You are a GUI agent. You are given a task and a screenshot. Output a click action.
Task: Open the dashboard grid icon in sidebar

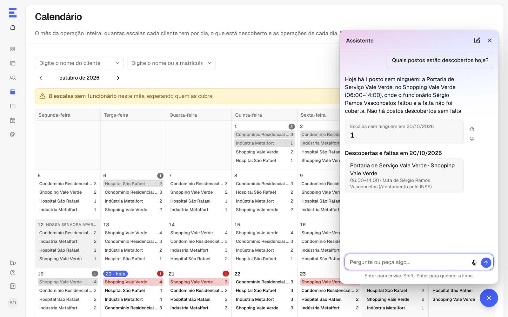(x=13, y=49)
